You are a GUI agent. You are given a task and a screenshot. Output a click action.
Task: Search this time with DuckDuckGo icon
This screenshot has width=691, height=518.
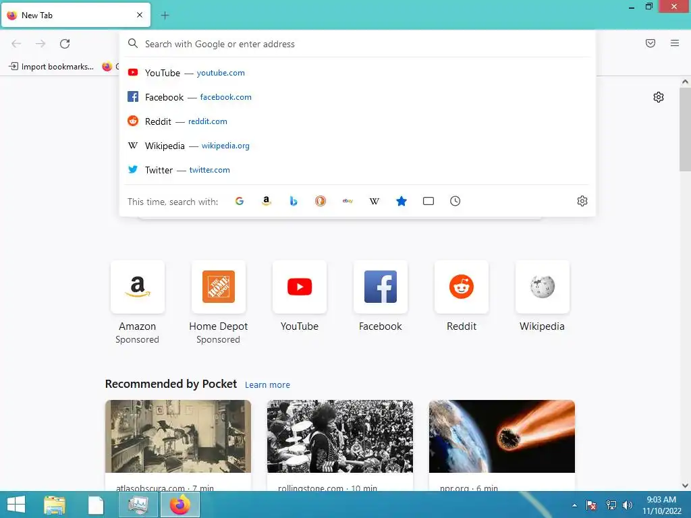(x=321, y=201)
